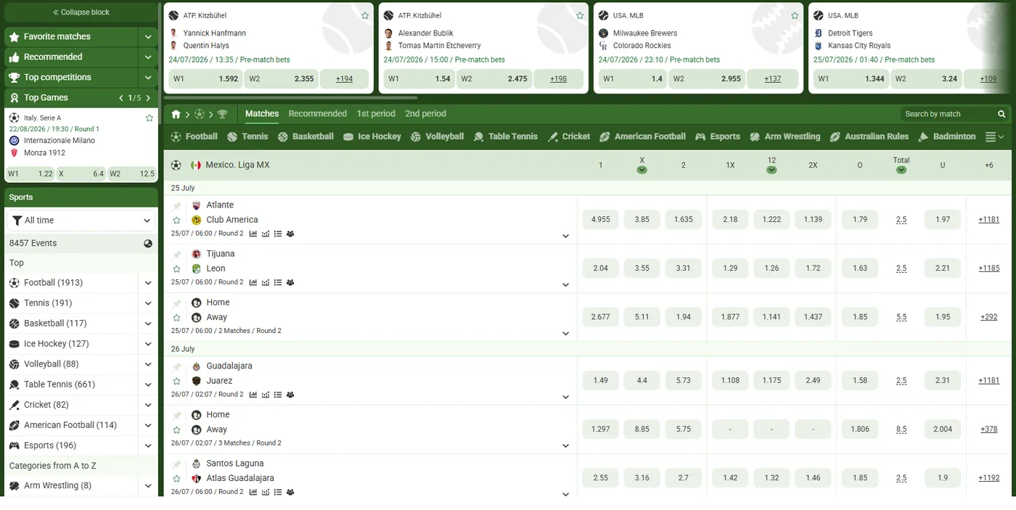Image resolution: width=1016 pixels, height=510 pixels.
Task: Go to next Top Games slide arrow
Action: (x=148, y=98)
